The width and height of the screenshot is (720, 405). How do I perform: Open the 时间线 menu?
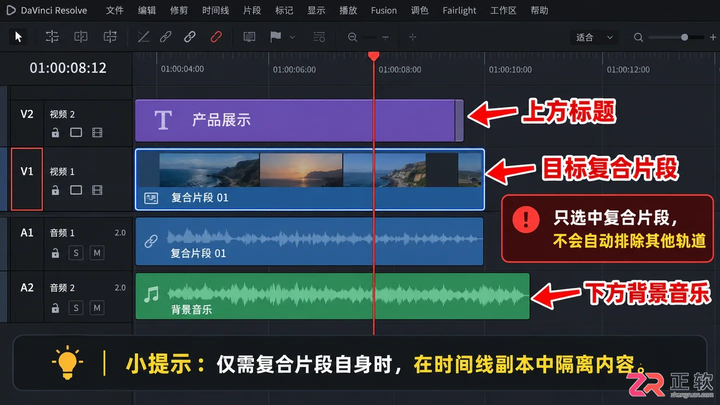coord(215,10)
